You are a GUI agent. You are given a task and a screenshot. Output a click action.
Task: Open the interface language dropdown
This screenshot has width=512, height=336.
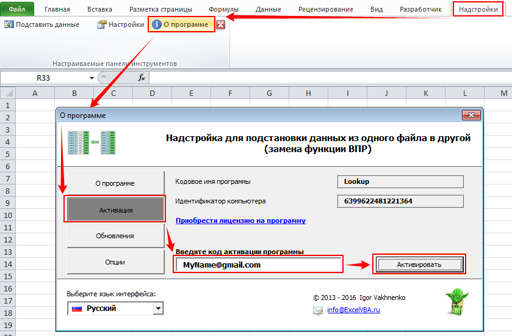pyautogui.click(x=158, y=309)
